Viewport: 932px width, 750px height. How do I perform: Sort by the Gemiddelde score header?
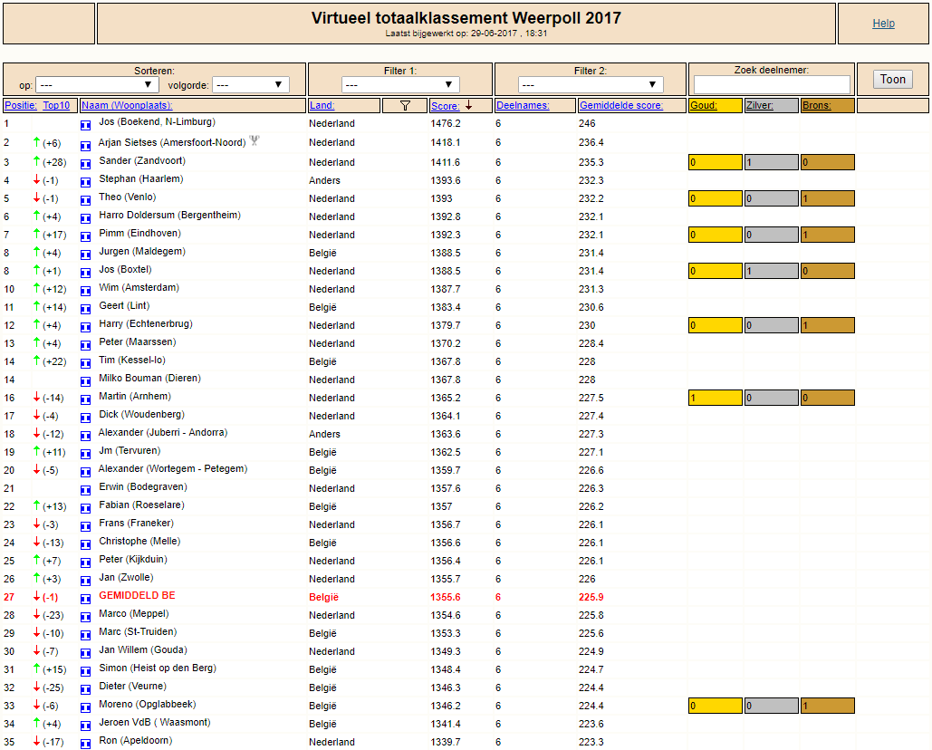coord(621,105)
